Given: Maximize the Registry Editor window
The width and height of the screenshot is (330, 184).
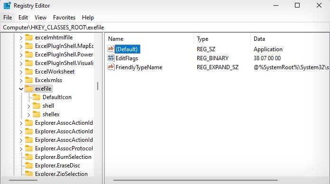Looking at the screenshot, I should 297,6.
